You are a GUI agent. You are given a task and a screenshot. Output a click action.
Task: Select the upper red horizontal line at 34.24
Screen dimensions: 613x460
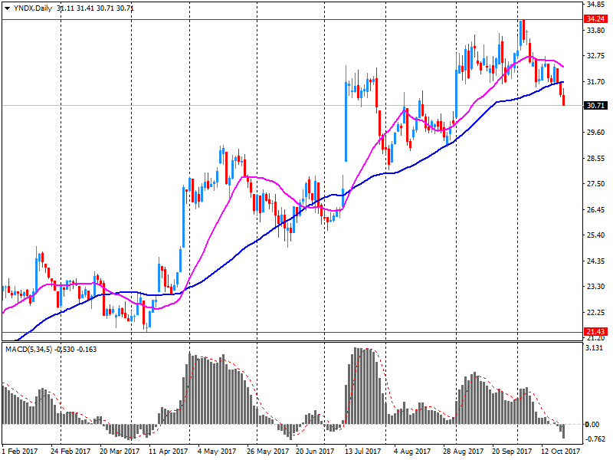click(293, 19)
